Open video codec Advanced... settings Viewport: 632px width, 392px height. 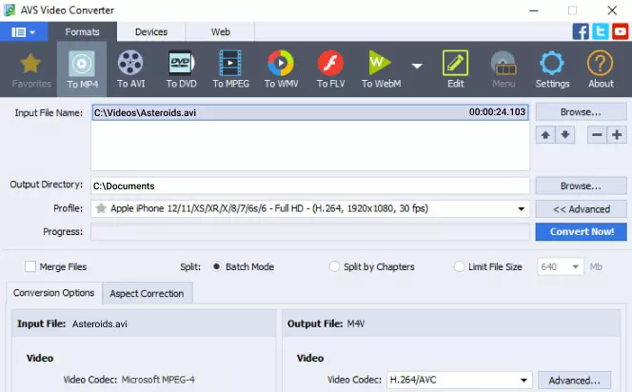point(574,380)
